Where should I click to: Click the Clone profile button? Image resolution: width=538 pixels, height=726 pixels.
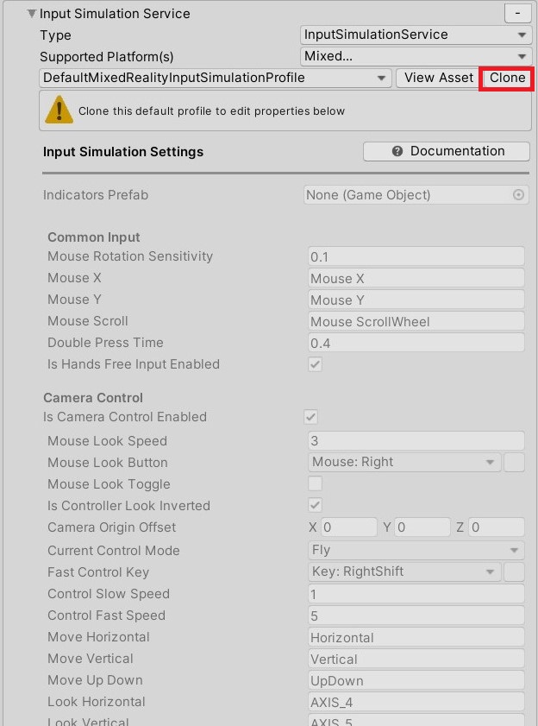pos(507,78)
